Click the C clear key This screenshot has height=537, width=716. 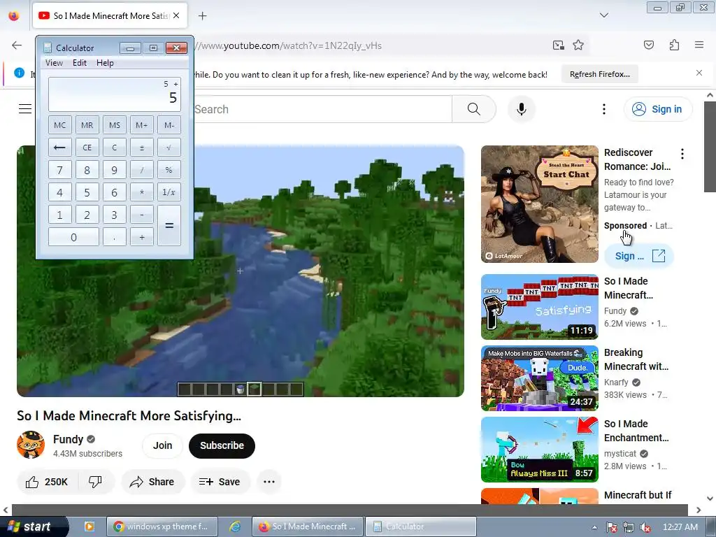coord(115,148)
